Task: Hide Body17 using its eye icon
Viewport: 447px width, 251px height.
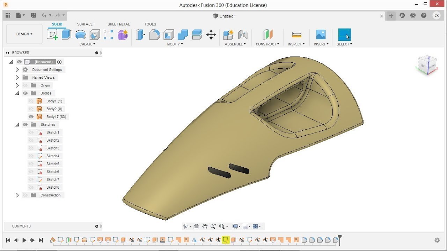Action: coord(31,117)
